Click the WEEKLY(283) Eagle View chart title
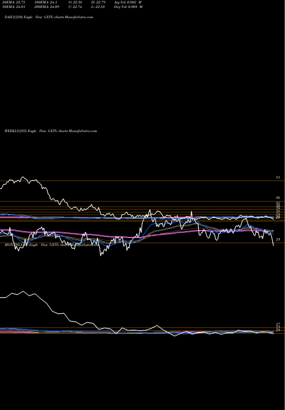The height and width of the screenshot is (410, 285). click(51, 131)
